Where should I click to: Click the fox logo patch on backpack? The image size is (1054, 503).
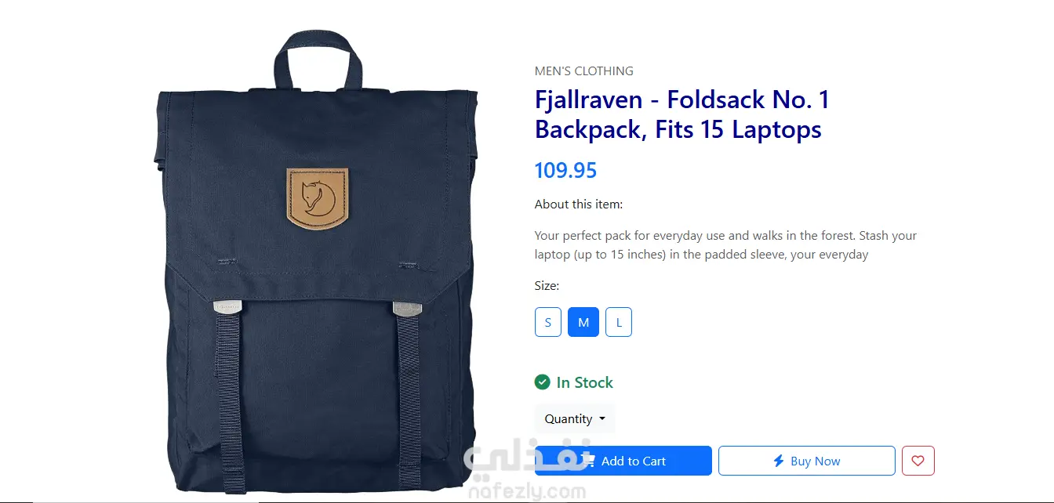pos(316,199)
